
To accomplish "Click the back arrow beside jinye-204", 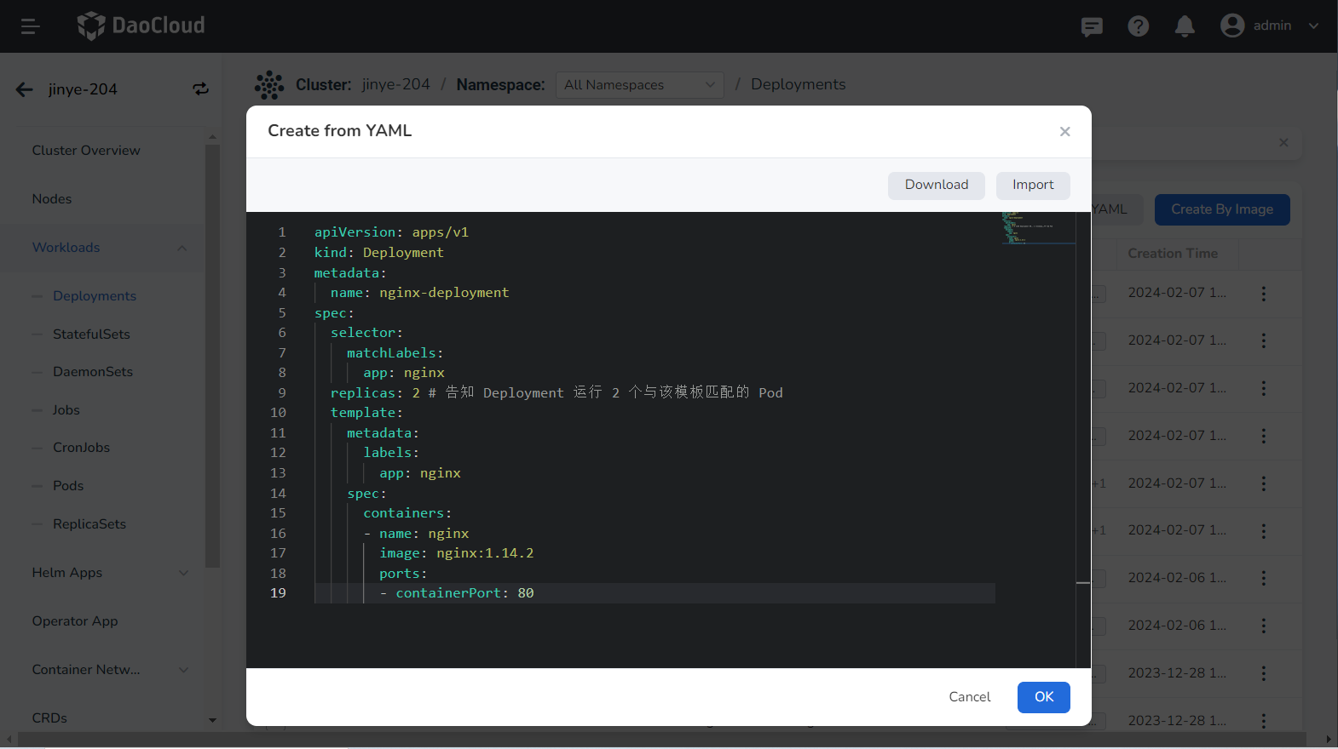I will click(x=25, y=89).
